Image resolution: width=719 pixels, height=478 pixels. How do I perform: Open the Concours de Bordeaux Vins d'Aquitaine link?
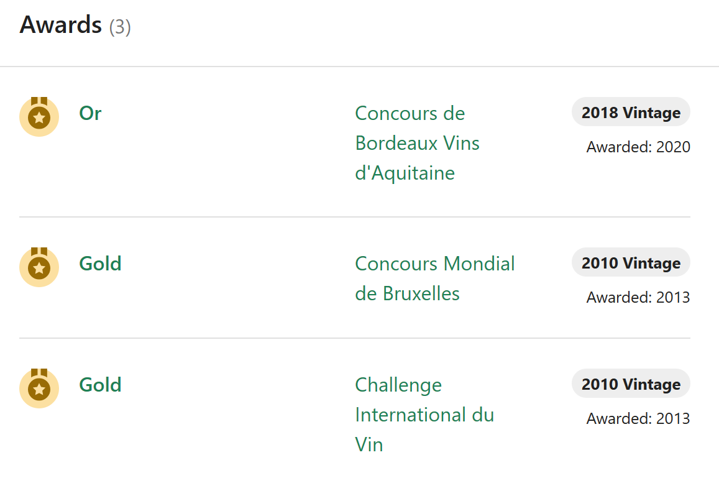(417, 143)
